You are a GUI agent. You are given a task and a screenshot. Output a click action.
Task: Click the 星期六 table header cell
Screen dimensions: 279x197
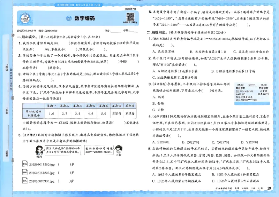click(x=117, y=106)
